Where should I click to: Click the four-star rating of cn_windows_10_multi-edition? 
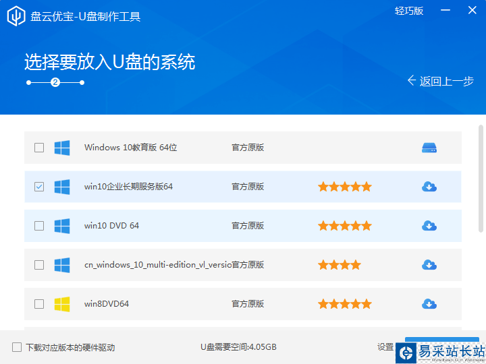click(x=340, y=265)
